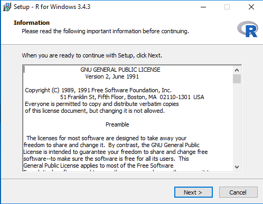263x204 pixels.
Task: Click the license scrollbar thumb
Action: tap(237, 79)
